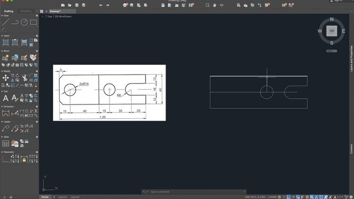This screenshot has height=199, width=354.
Task: Toggle lineweight display in status bar
Action: [303, 197]
